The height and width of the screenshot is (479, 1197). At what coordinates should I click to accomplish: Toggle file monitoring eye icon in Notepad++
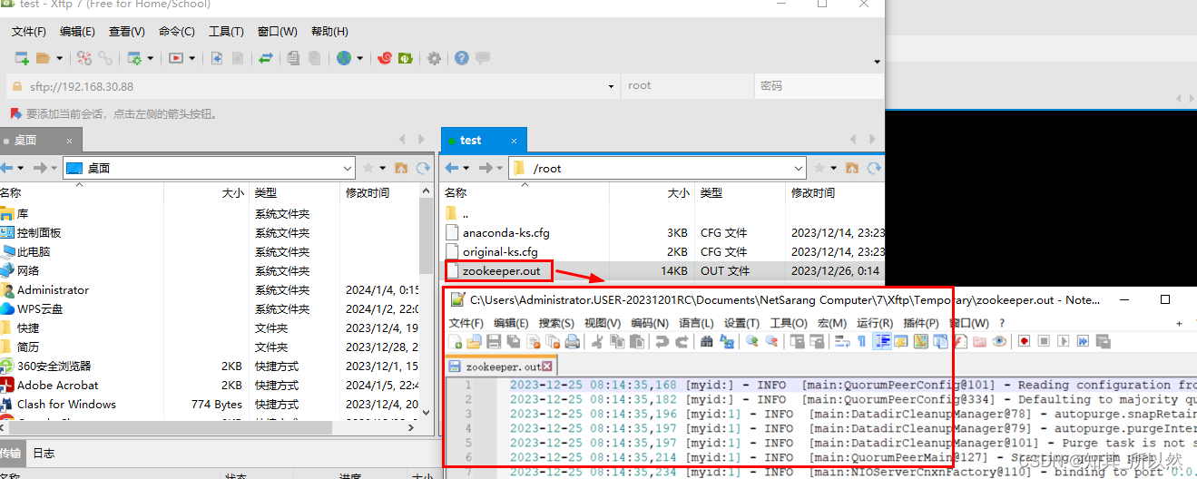click(999, 342)
